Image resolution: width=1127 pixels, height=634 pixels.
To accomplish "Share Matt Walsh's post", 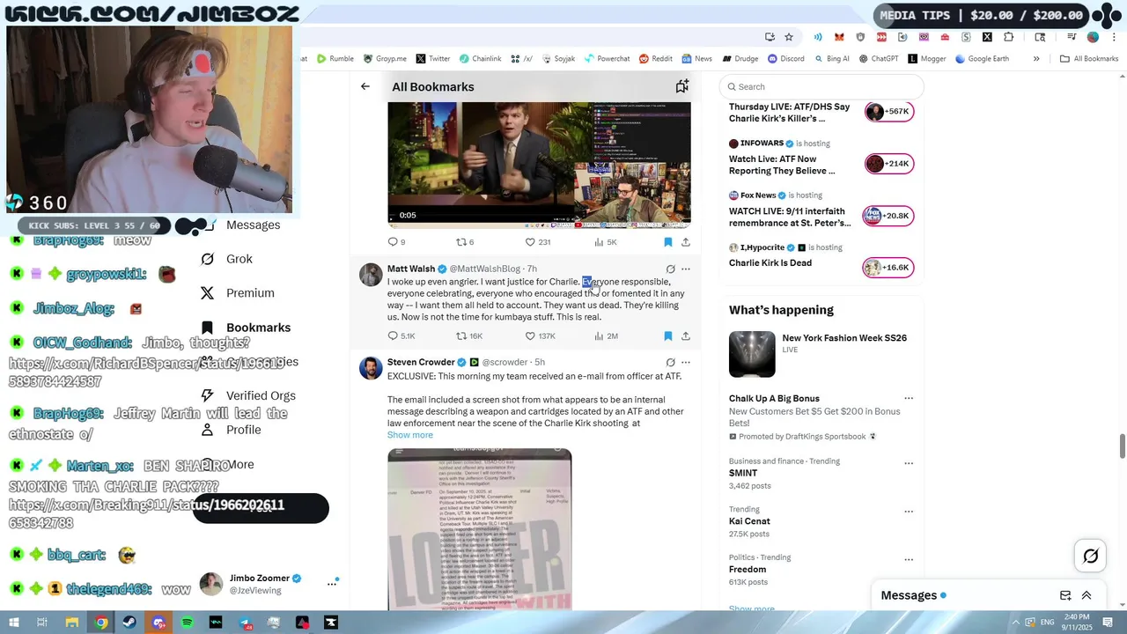I will pos(686,336).
